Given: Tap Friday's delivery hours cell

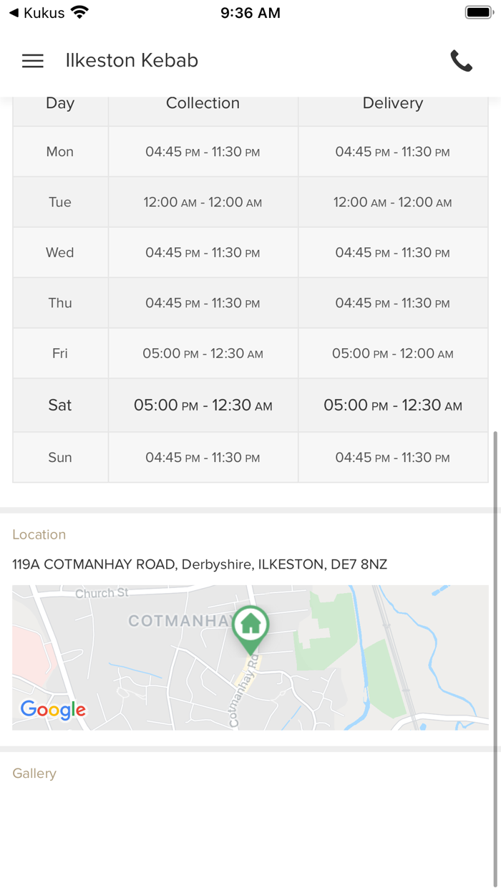Looking at the screenshot, I should (x=392, y=354).
